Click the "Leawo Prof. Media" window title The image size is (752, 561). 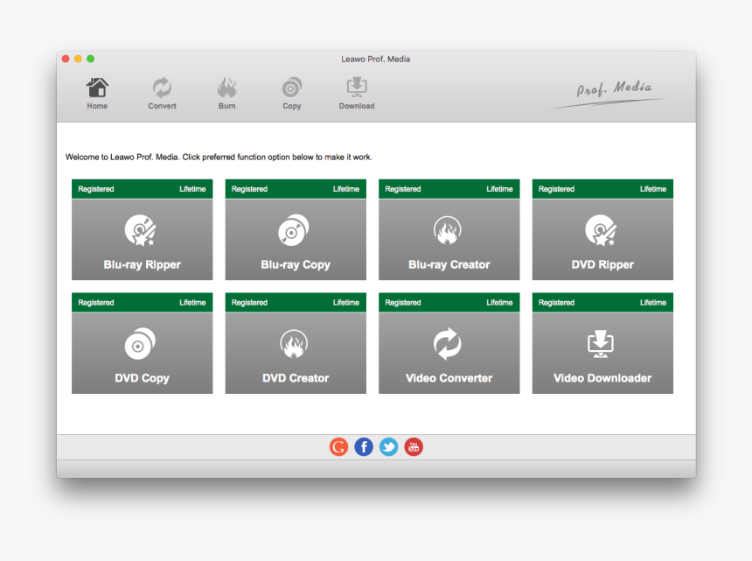tap(375, 59)
